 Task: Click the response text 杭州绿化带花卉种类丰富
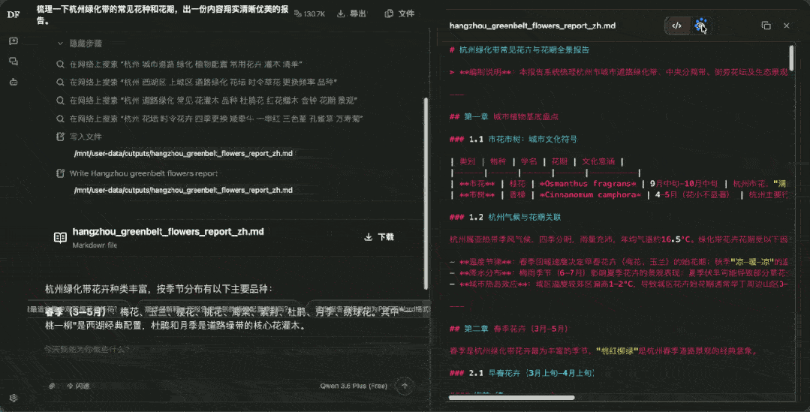(158, 289)
